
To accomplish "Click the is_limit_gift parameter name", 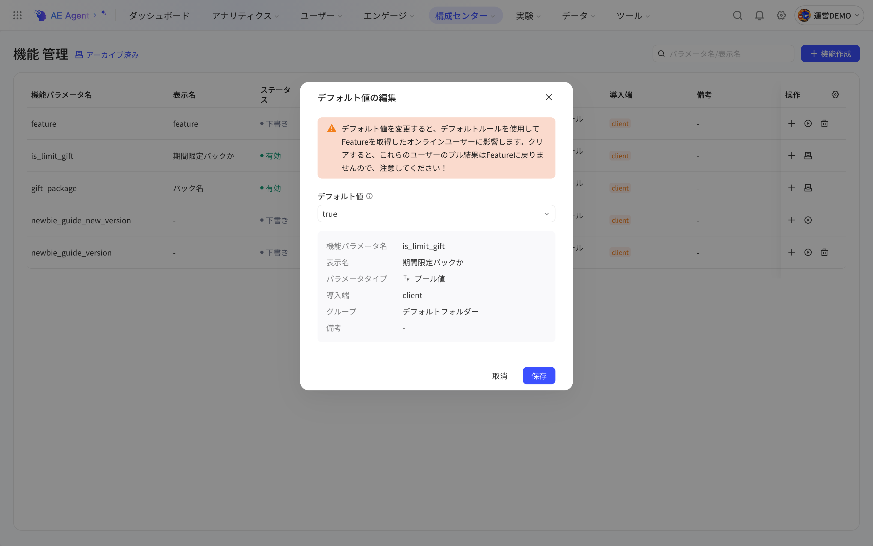I will [x=52, y=156].
